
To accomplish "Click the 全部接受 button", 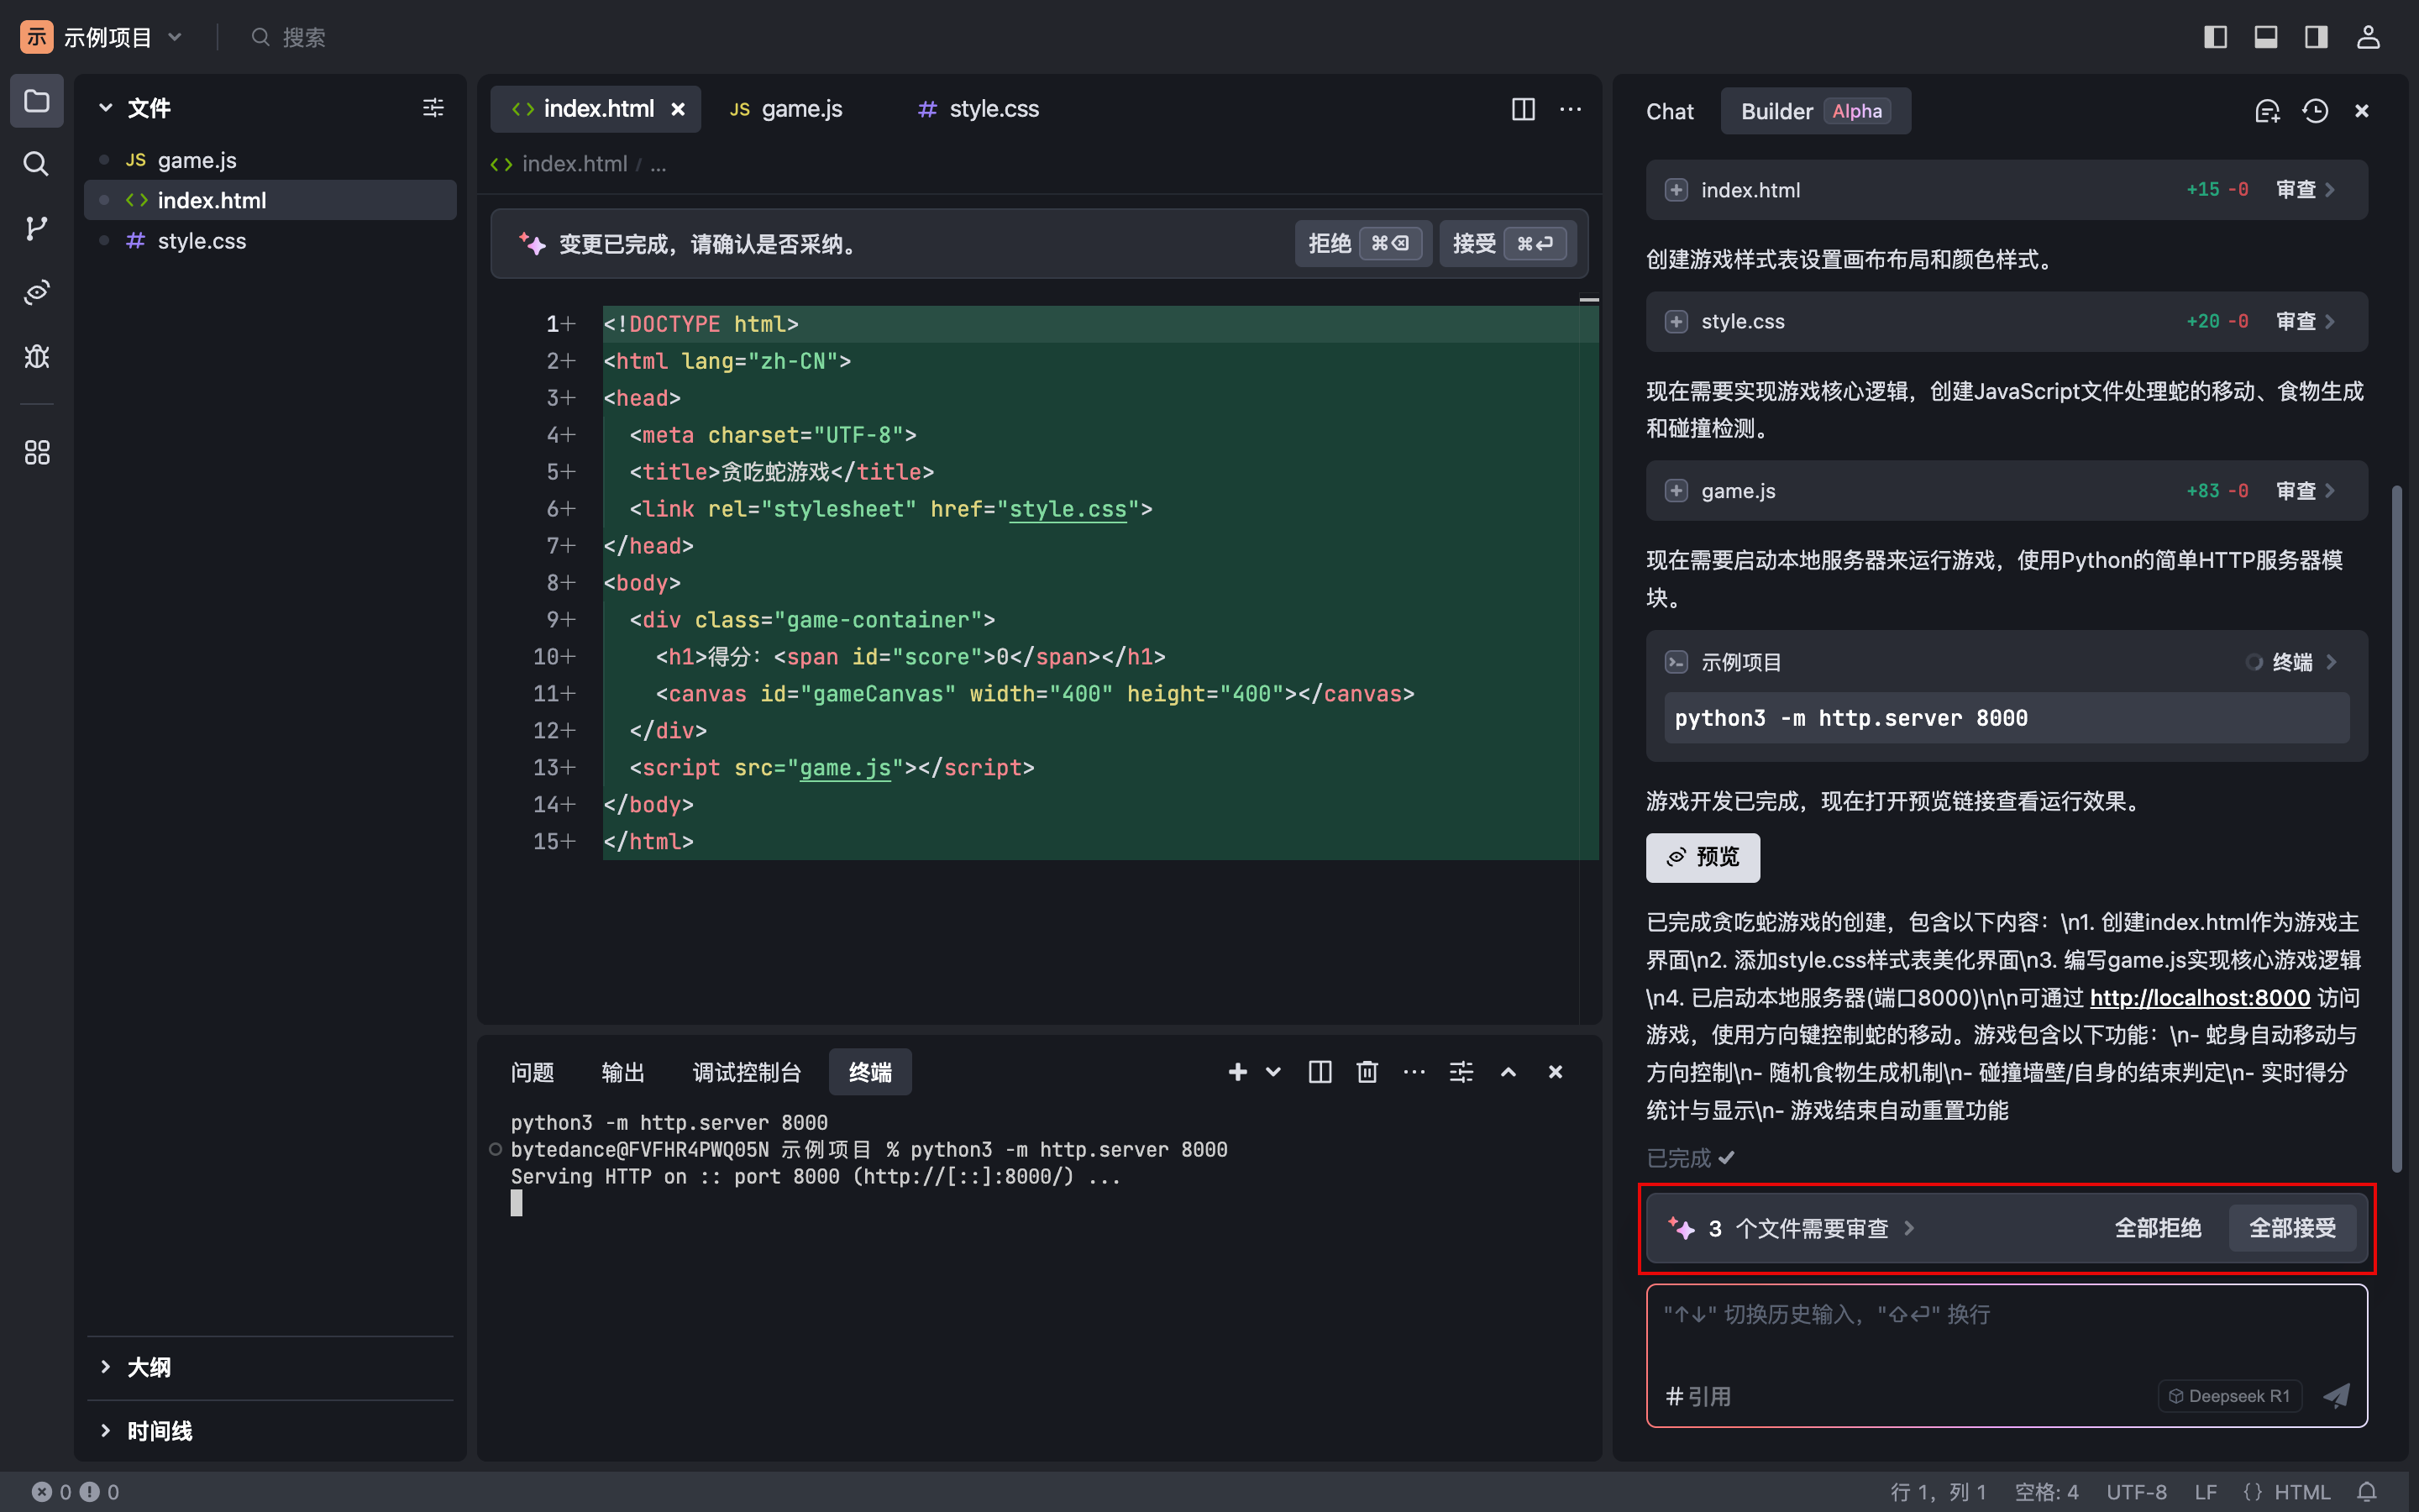I will tap(2291, 1228).
